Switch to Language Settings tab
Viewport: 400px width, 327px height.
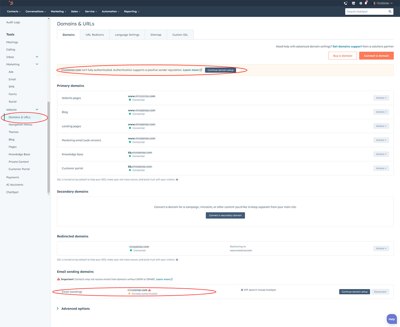coord(127,35)
